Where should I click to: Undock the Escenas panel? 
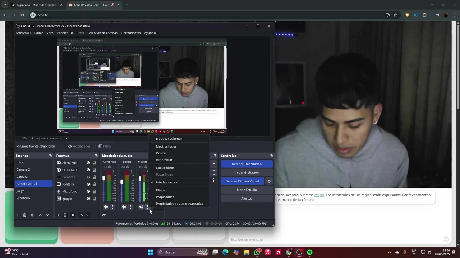[x=50, y=156]
